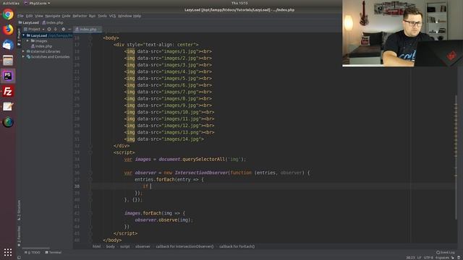Click index.php in the navigation bar
This screenshot has width=463, height=260.
point(53,22)
